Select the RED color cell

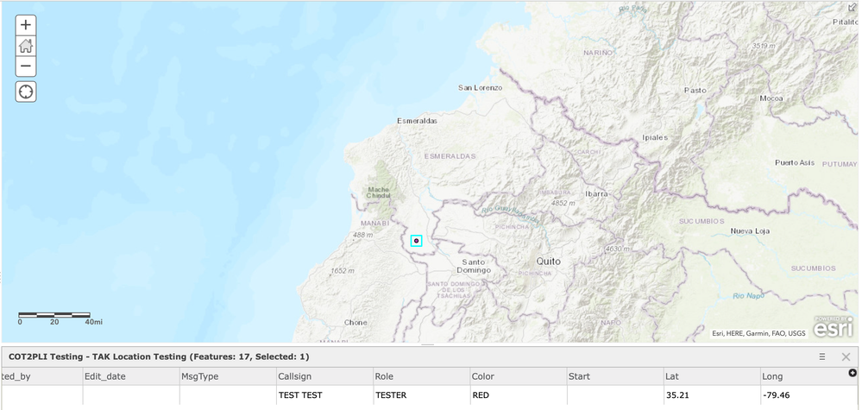tap(519, 394)
